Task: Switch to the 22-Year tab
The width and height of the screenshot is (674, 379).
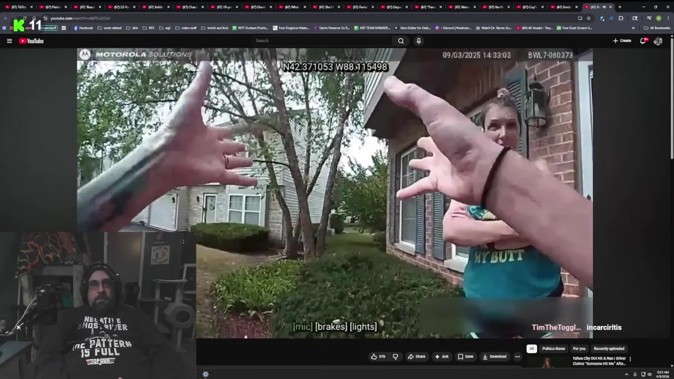Action: pos(121,7)
